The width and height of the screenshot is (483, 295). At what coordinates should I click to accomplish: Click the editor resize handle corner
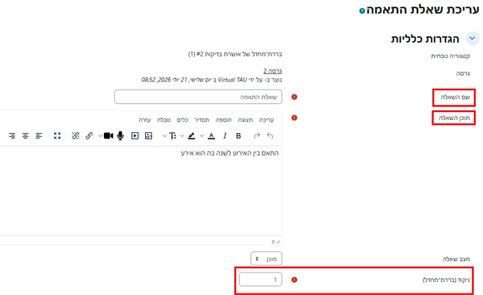pos(279,242)
